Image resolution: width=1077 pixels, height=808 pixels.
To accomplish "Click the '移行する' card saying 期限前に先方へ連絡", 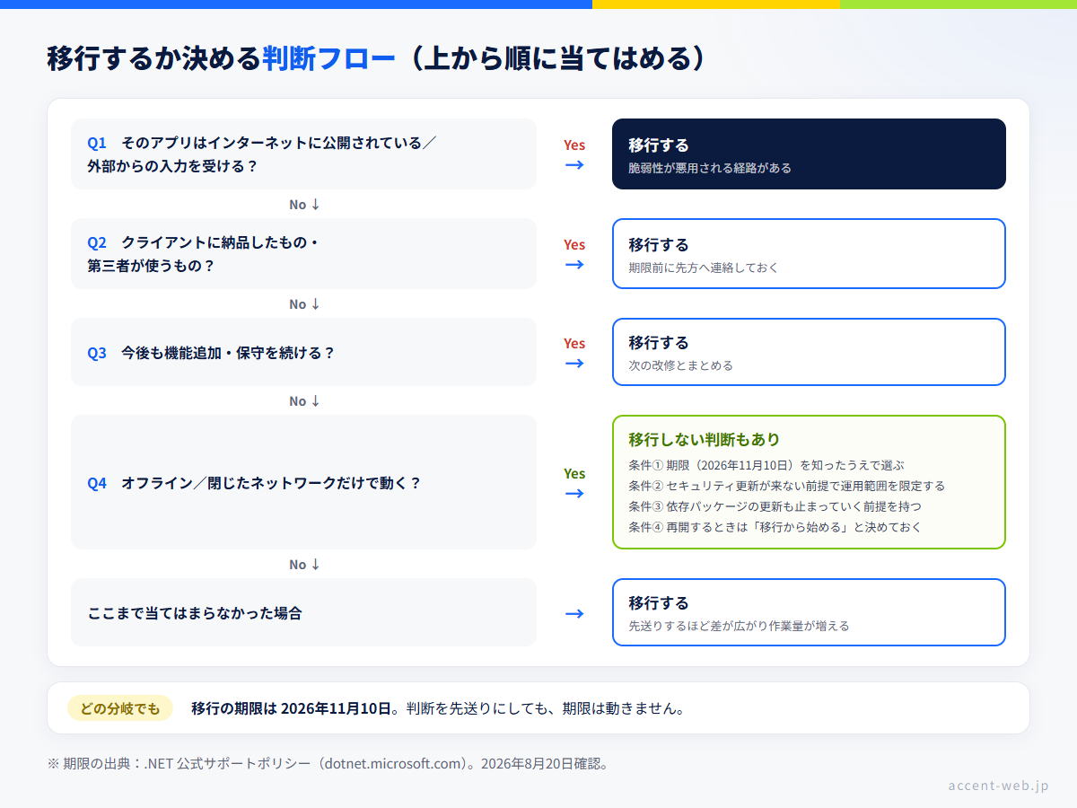I will tap(809, 254).
